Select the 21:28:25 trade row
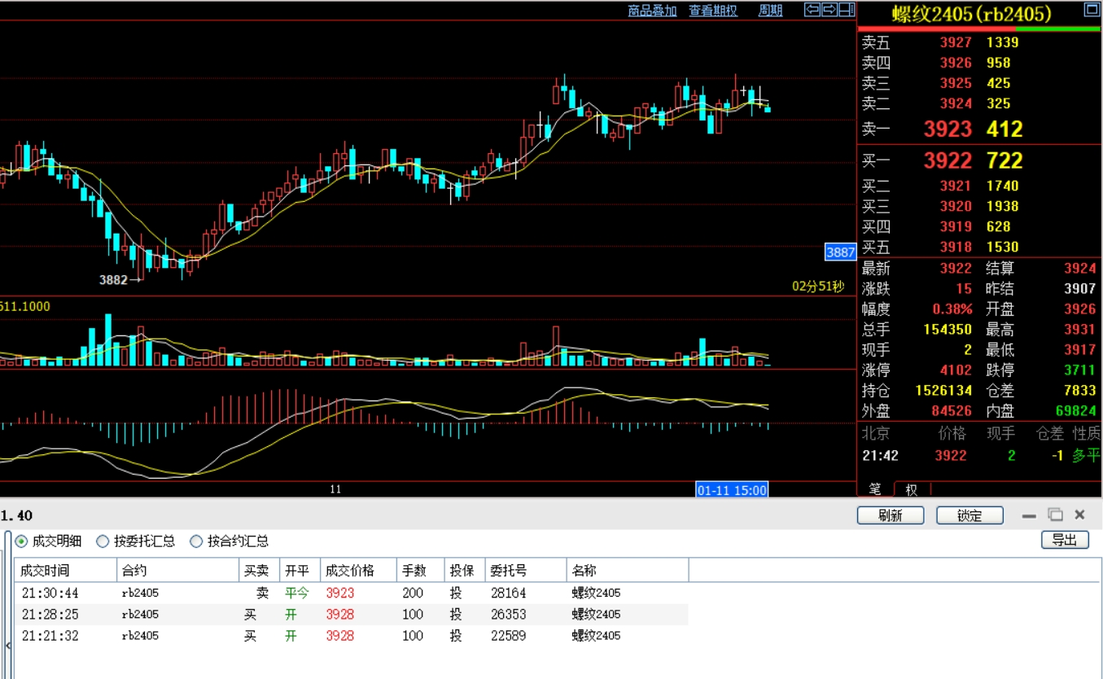This screenshot has height=679, width=1103. point(352,614)
